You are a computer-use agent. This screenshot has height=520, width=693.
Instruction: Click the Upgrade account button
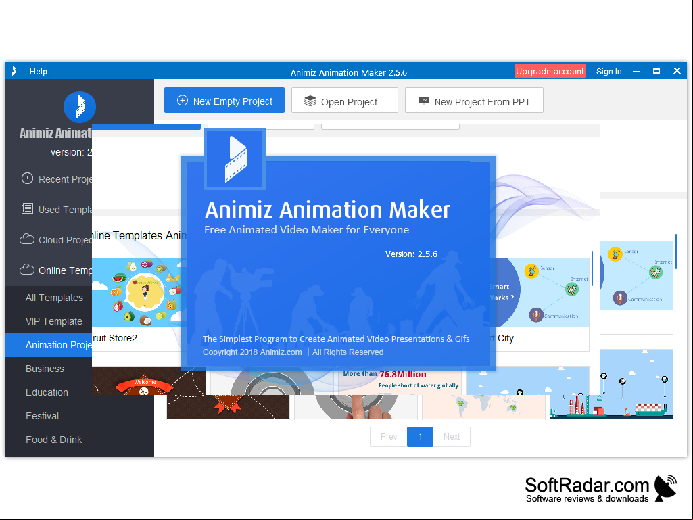pyautogui.click(x=550, y=71)
